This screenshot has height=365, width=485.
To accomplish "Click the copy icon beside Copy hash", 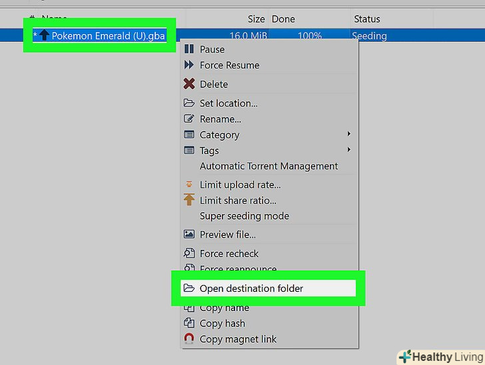I will pyautogui.click(x=189, y=323).
